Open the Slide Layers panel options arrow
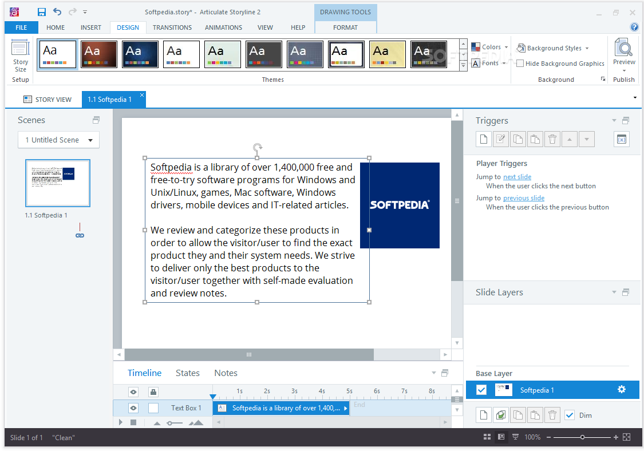The image size is (644, 451). coord(614,292)
